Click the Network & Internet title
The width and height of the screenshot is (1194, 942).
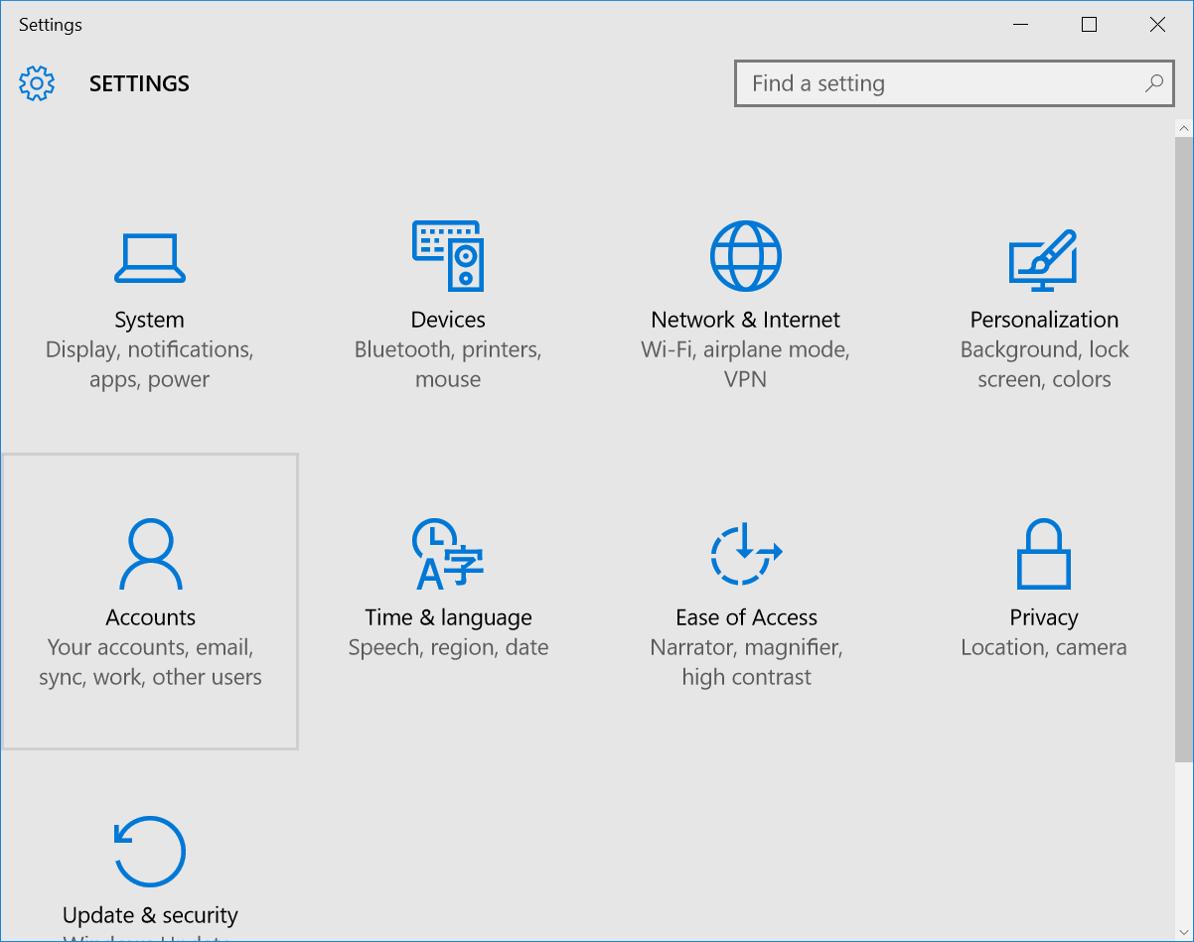click(x=746, y=320)
